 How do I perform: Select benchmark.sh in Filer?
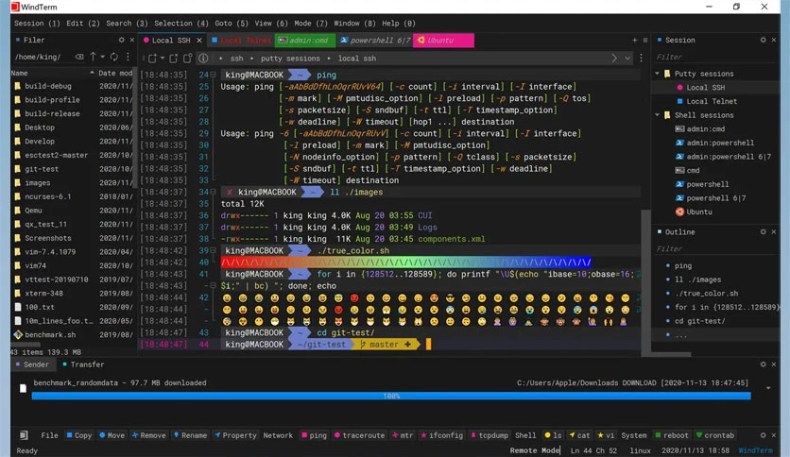click(50, 334)
